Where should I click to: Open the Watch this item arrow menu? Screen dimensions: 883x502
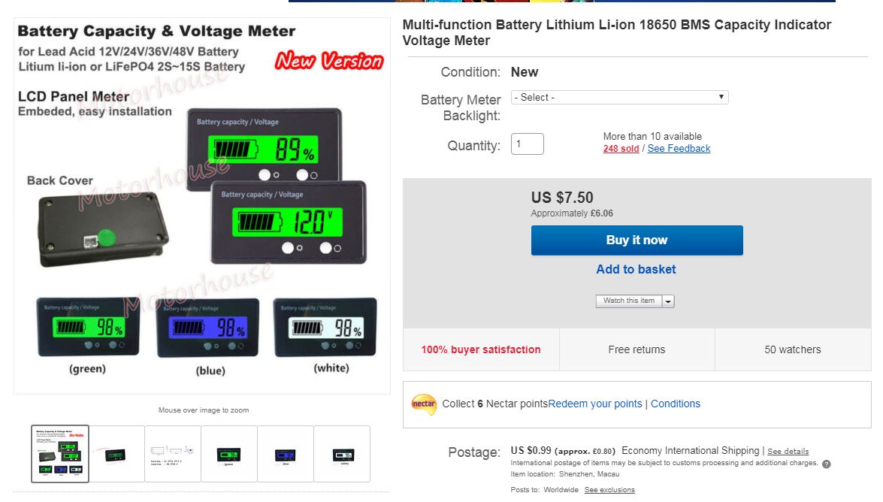coord(668,301)
